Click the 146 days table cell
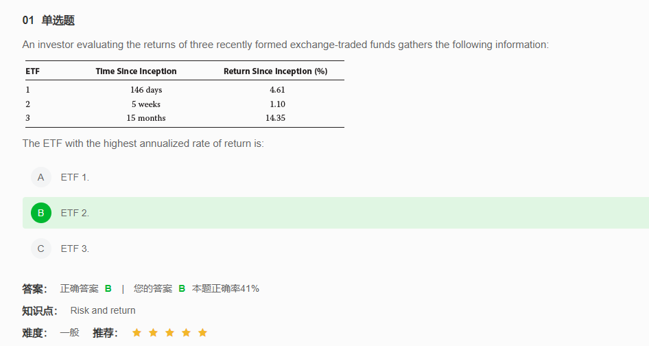 [x=146, y=90]
